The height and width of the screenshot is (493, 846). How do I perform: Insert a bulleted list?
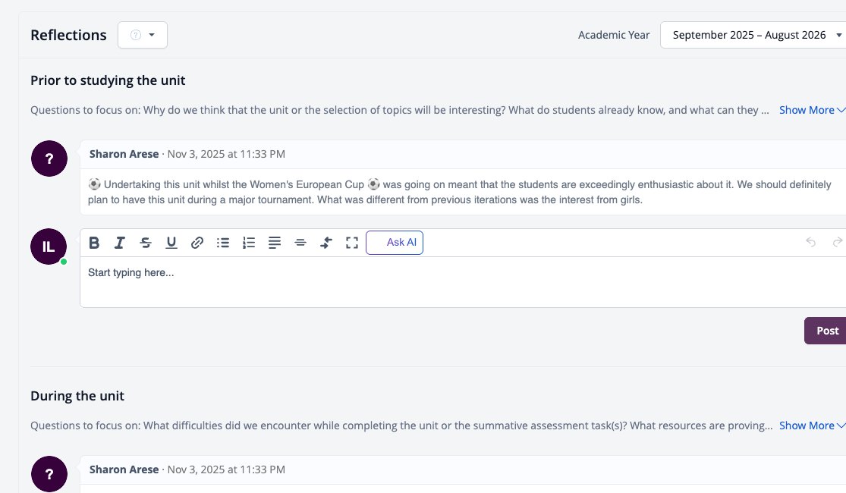[x=223, y=243]
